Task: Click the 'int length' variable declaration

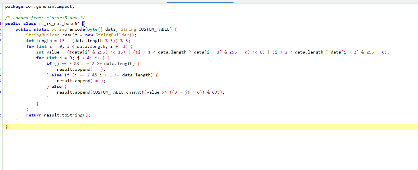Action: point(39,41)
